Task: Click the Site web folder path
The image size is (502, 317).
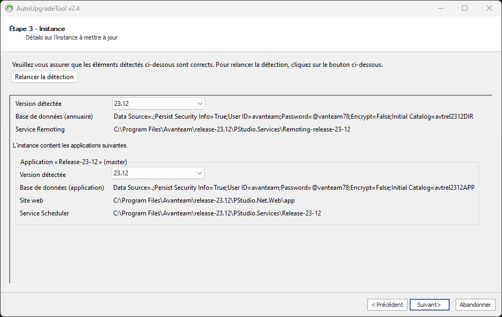Action: click(204, 200)
